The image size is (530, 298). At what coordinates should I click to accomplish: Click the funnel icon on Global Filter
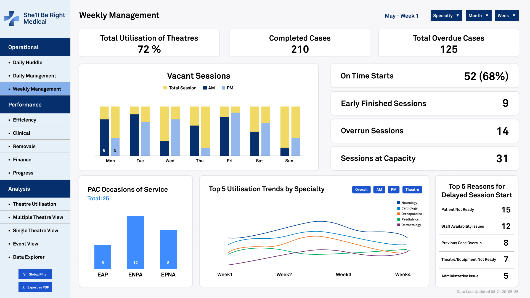click(x=25, y=274)
